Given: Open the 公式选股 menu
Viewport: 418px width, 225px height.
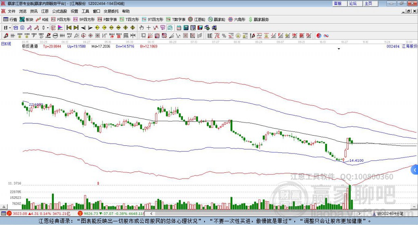Looking at the screenshot, I should [60, 11].
